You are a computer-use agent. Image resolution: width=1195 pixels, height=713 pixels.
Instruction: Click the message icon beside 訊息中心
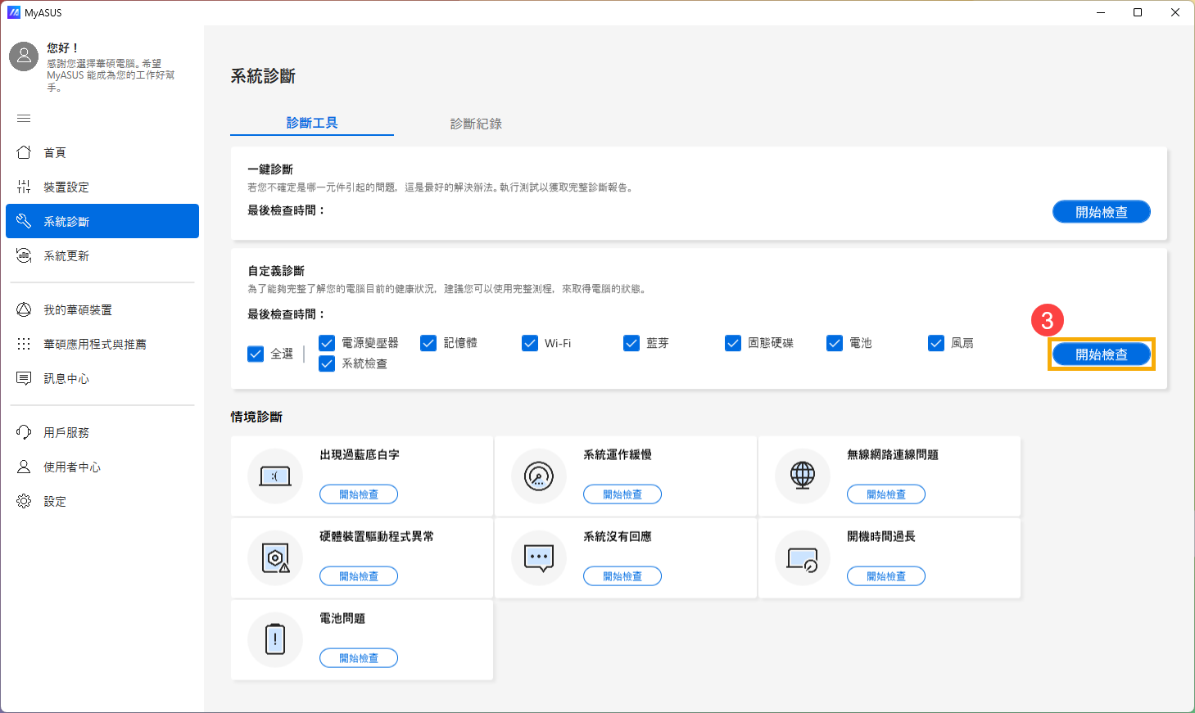pos(24,378)
